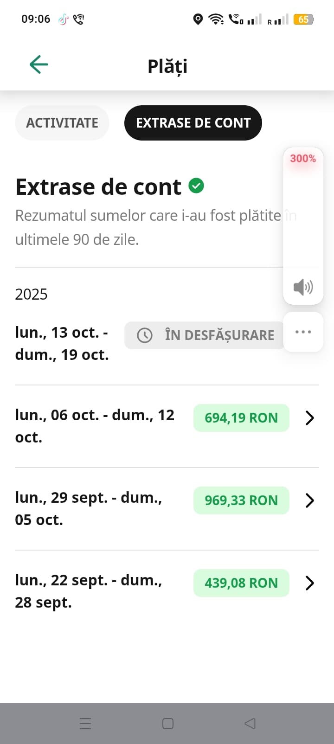
Task: Select the EXTRASE DE CONT tab
Action: [193, 123]
